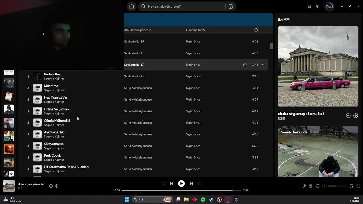363x204 pixels.
Task: Add the highlighted 3:46 track to liked songs
Action: coord(245,65)
